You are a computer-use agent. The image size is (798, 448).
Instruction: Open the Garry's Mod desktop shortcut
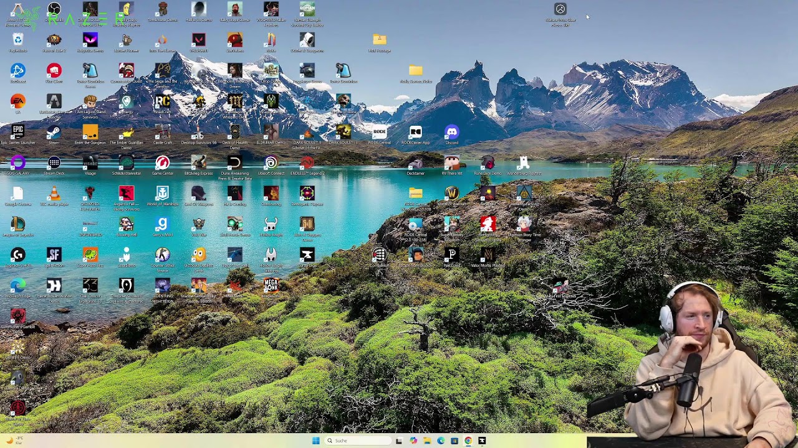point(163,223)
